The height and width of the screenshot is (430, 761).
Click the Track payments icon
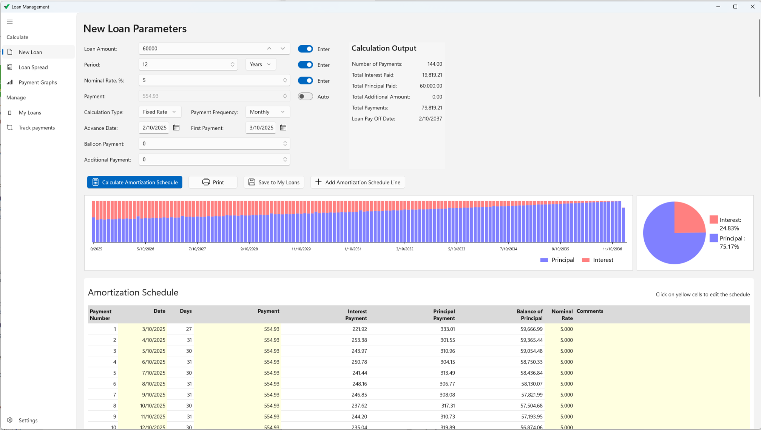[x=10, y=127]
